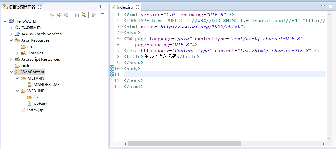
Task: Collapse the HelloWorld project node
Action: pos(5,21)
